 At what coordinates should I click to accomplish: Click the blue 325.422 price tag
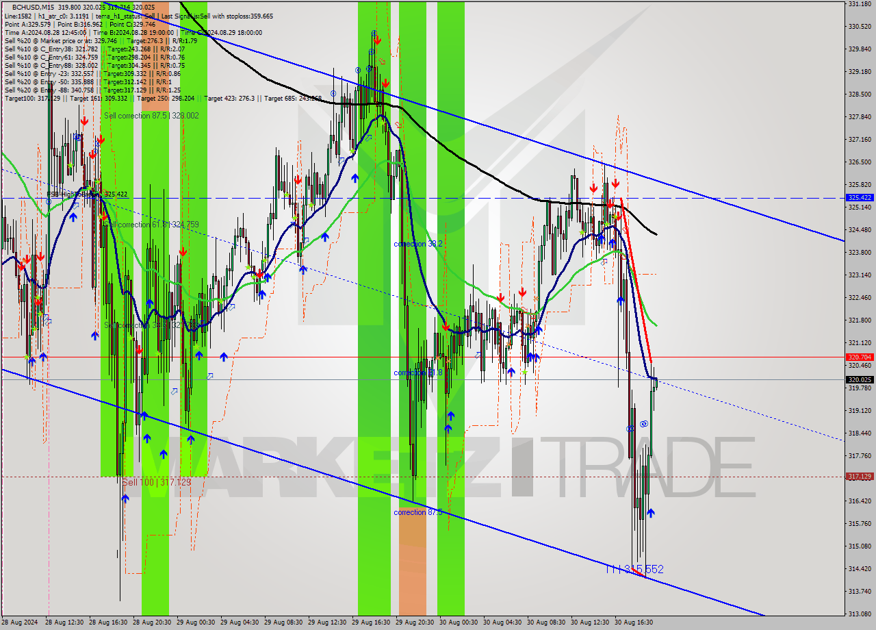point(860,197)
